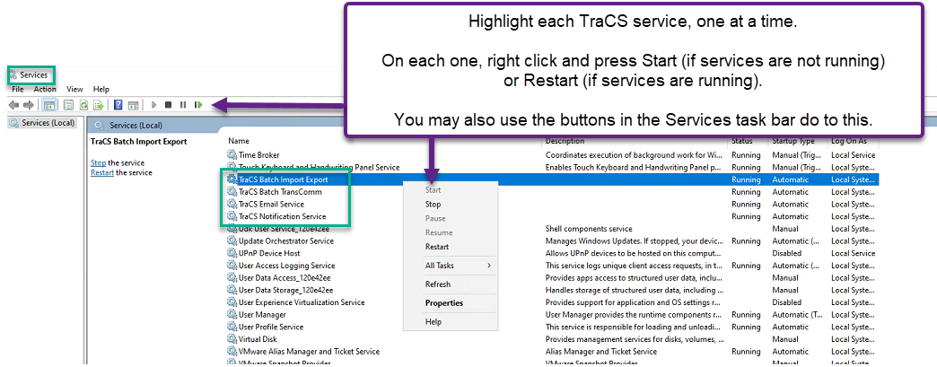The height and width of the screenshot is (367, 937).
Task: Click the Export List toolbar icon
Action: pos(99,105)
